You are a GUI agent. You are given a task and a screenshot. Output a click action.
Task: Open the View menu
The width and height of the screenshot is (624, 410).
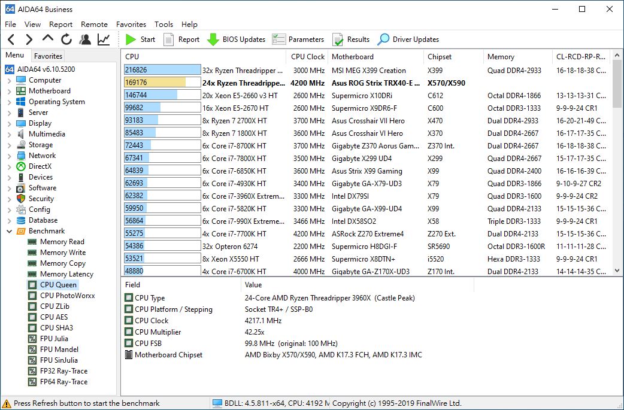coord(32,25)
